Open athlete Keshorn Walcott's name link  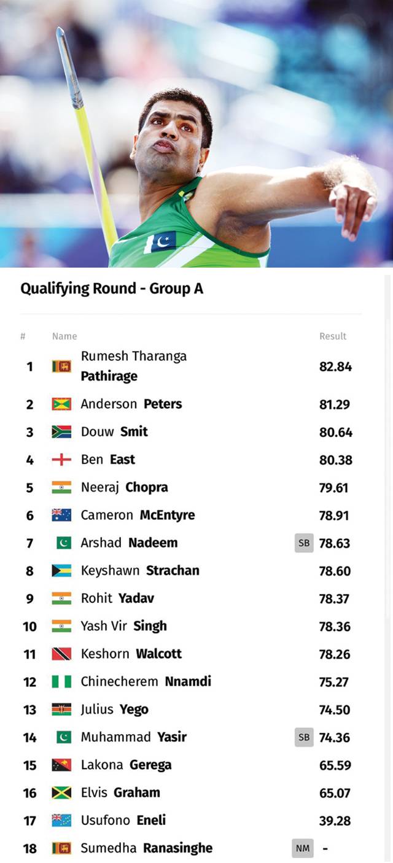[x=131, y=654]
